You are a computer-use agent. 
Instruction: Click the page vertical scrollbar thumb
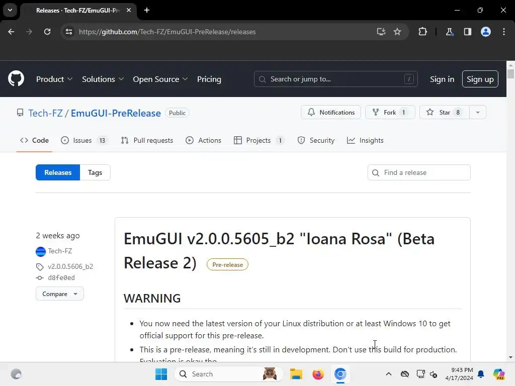(x=510, y=73)
